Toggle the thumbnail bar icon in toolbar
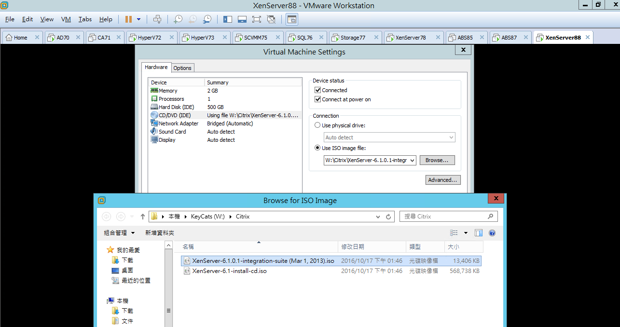The image size is (620, 327). [242, 19]
